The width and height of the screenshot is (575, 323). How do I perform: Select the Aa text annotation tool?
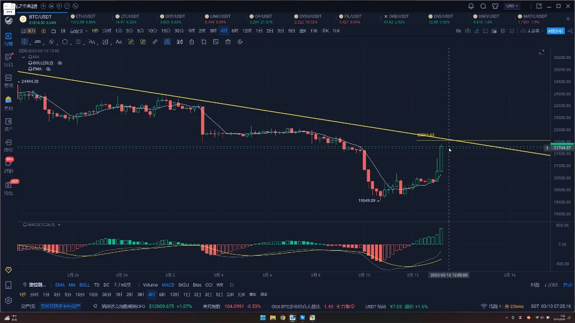click(118, 42)
